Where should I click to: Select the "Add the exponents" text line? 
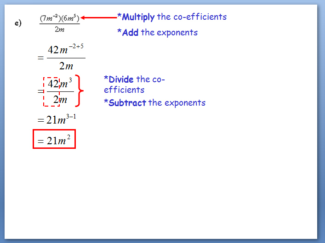point(157,33)
